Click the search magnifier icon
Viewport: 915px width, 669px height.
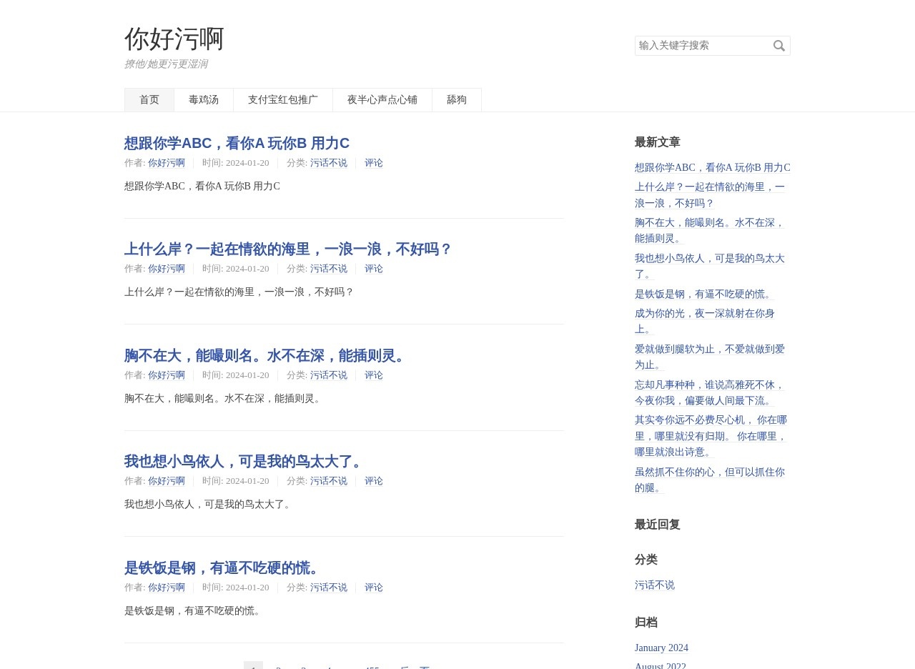tap(778, 46)
